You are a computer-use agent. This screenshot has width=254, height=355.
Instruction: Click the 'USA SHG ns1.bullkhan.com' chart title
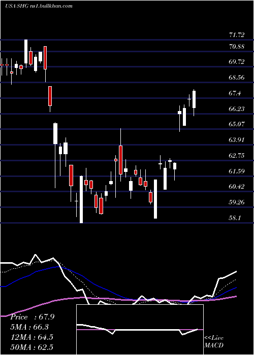coord(39,6)
